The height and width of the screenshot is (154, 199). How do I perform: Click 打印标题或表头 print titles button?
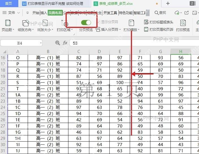coord(159,22)
